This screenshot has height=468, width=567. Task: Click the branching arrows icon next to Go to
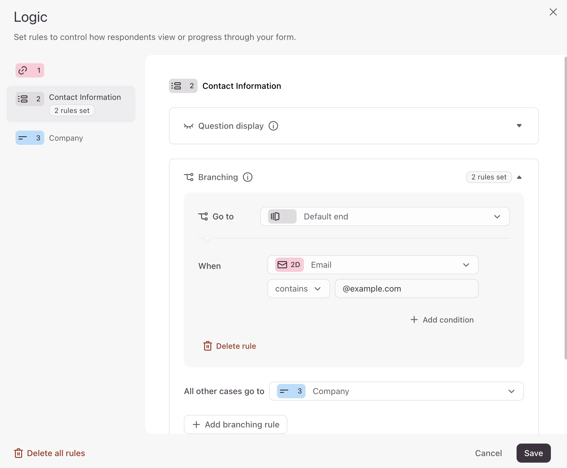pos(203,216)
